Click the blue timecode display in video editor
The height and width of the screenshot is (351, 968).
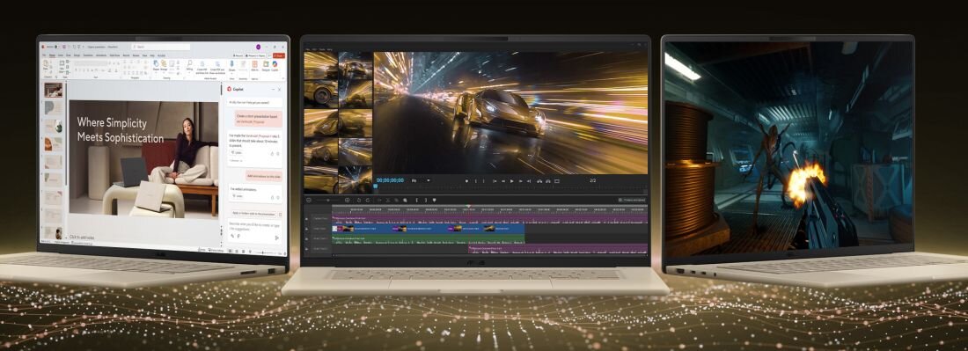click(x=390, y=180)
